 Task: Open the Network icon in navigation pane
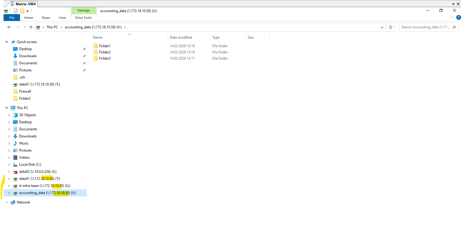pos(13,202)
